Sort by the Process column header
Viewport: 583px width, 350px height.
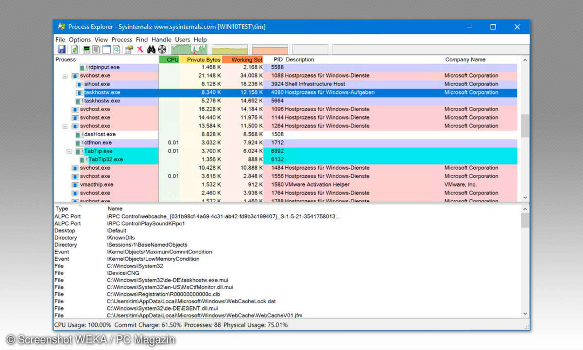pos(106,59)
